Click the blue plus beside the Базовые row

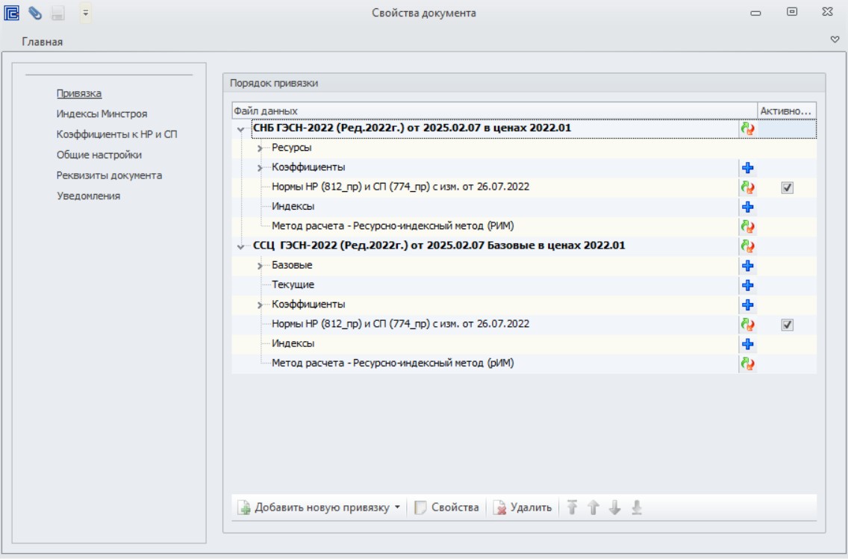[x=747, y=266]
